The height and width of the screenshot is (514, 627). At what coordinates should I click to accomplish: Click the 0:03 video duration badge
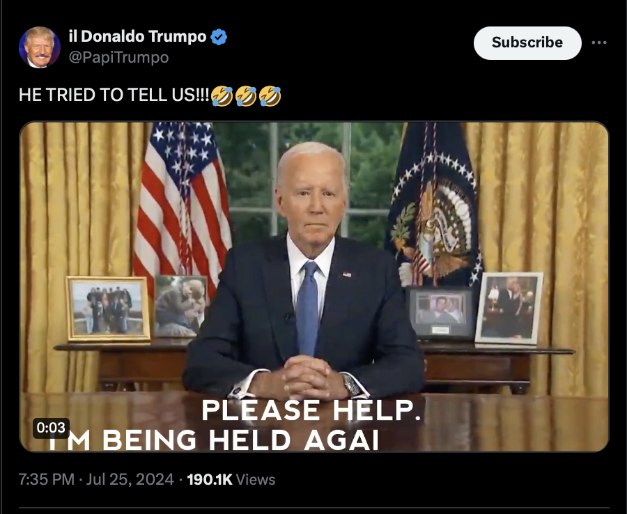[51, 428]
